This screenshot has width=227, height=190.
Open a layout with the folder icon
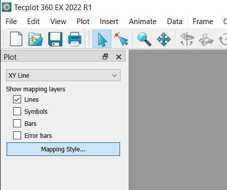point(35,39)
